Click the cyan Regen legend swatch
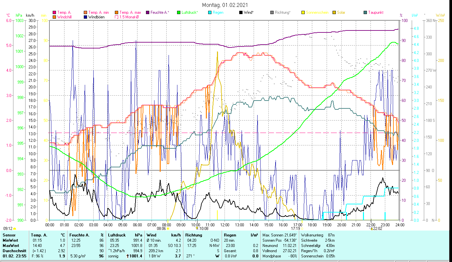452x262 pixels. tap(209, 12)
